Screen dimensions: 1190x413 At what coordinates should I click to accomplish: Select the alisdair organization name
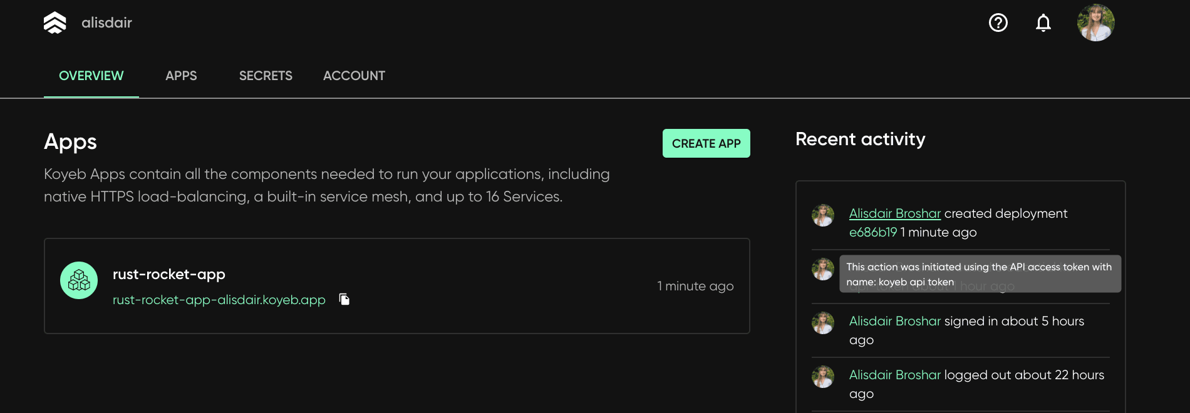106,23
